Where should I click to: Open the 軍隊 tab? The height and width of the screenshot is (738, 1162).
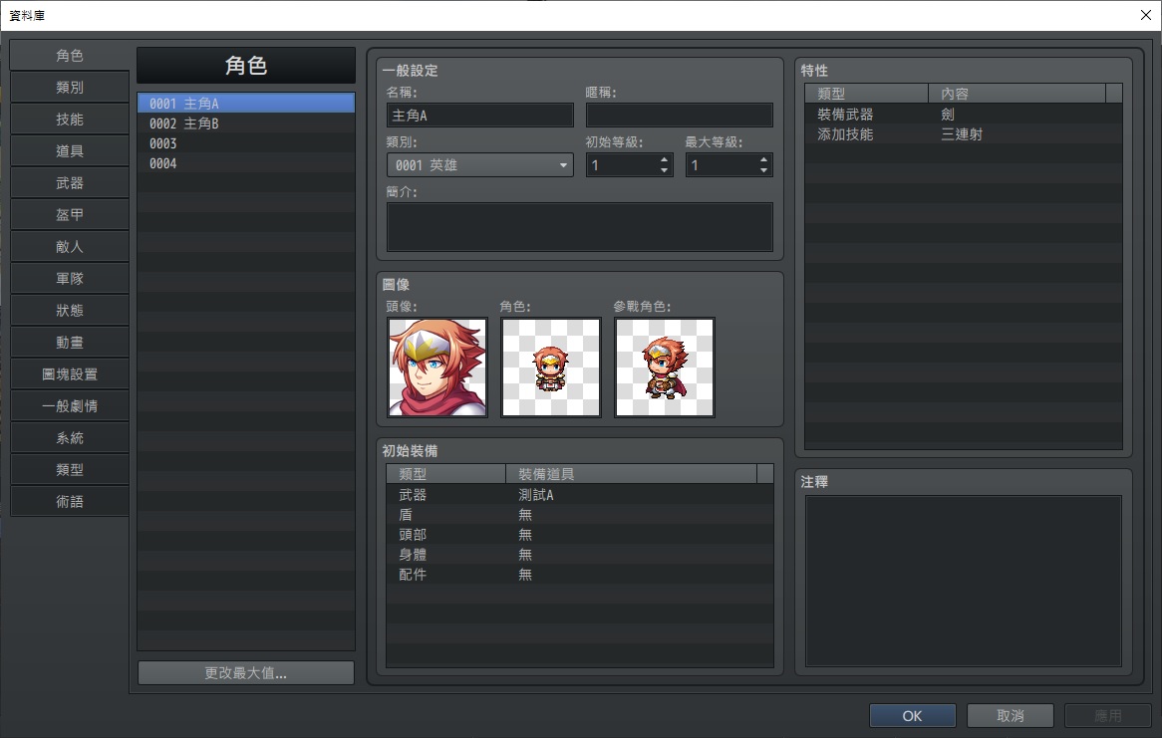(70, 279)
